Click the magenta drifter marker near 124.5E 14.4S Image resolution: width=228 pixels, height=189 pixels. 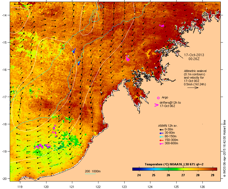(162, 26)
